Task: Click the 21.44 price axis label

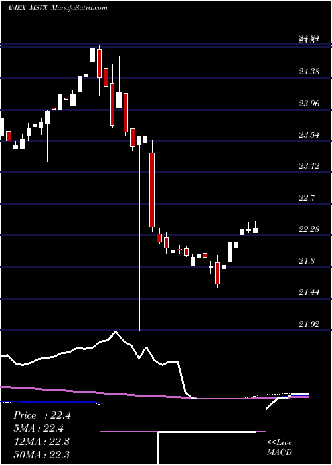Action: click(x=309, y=292)
